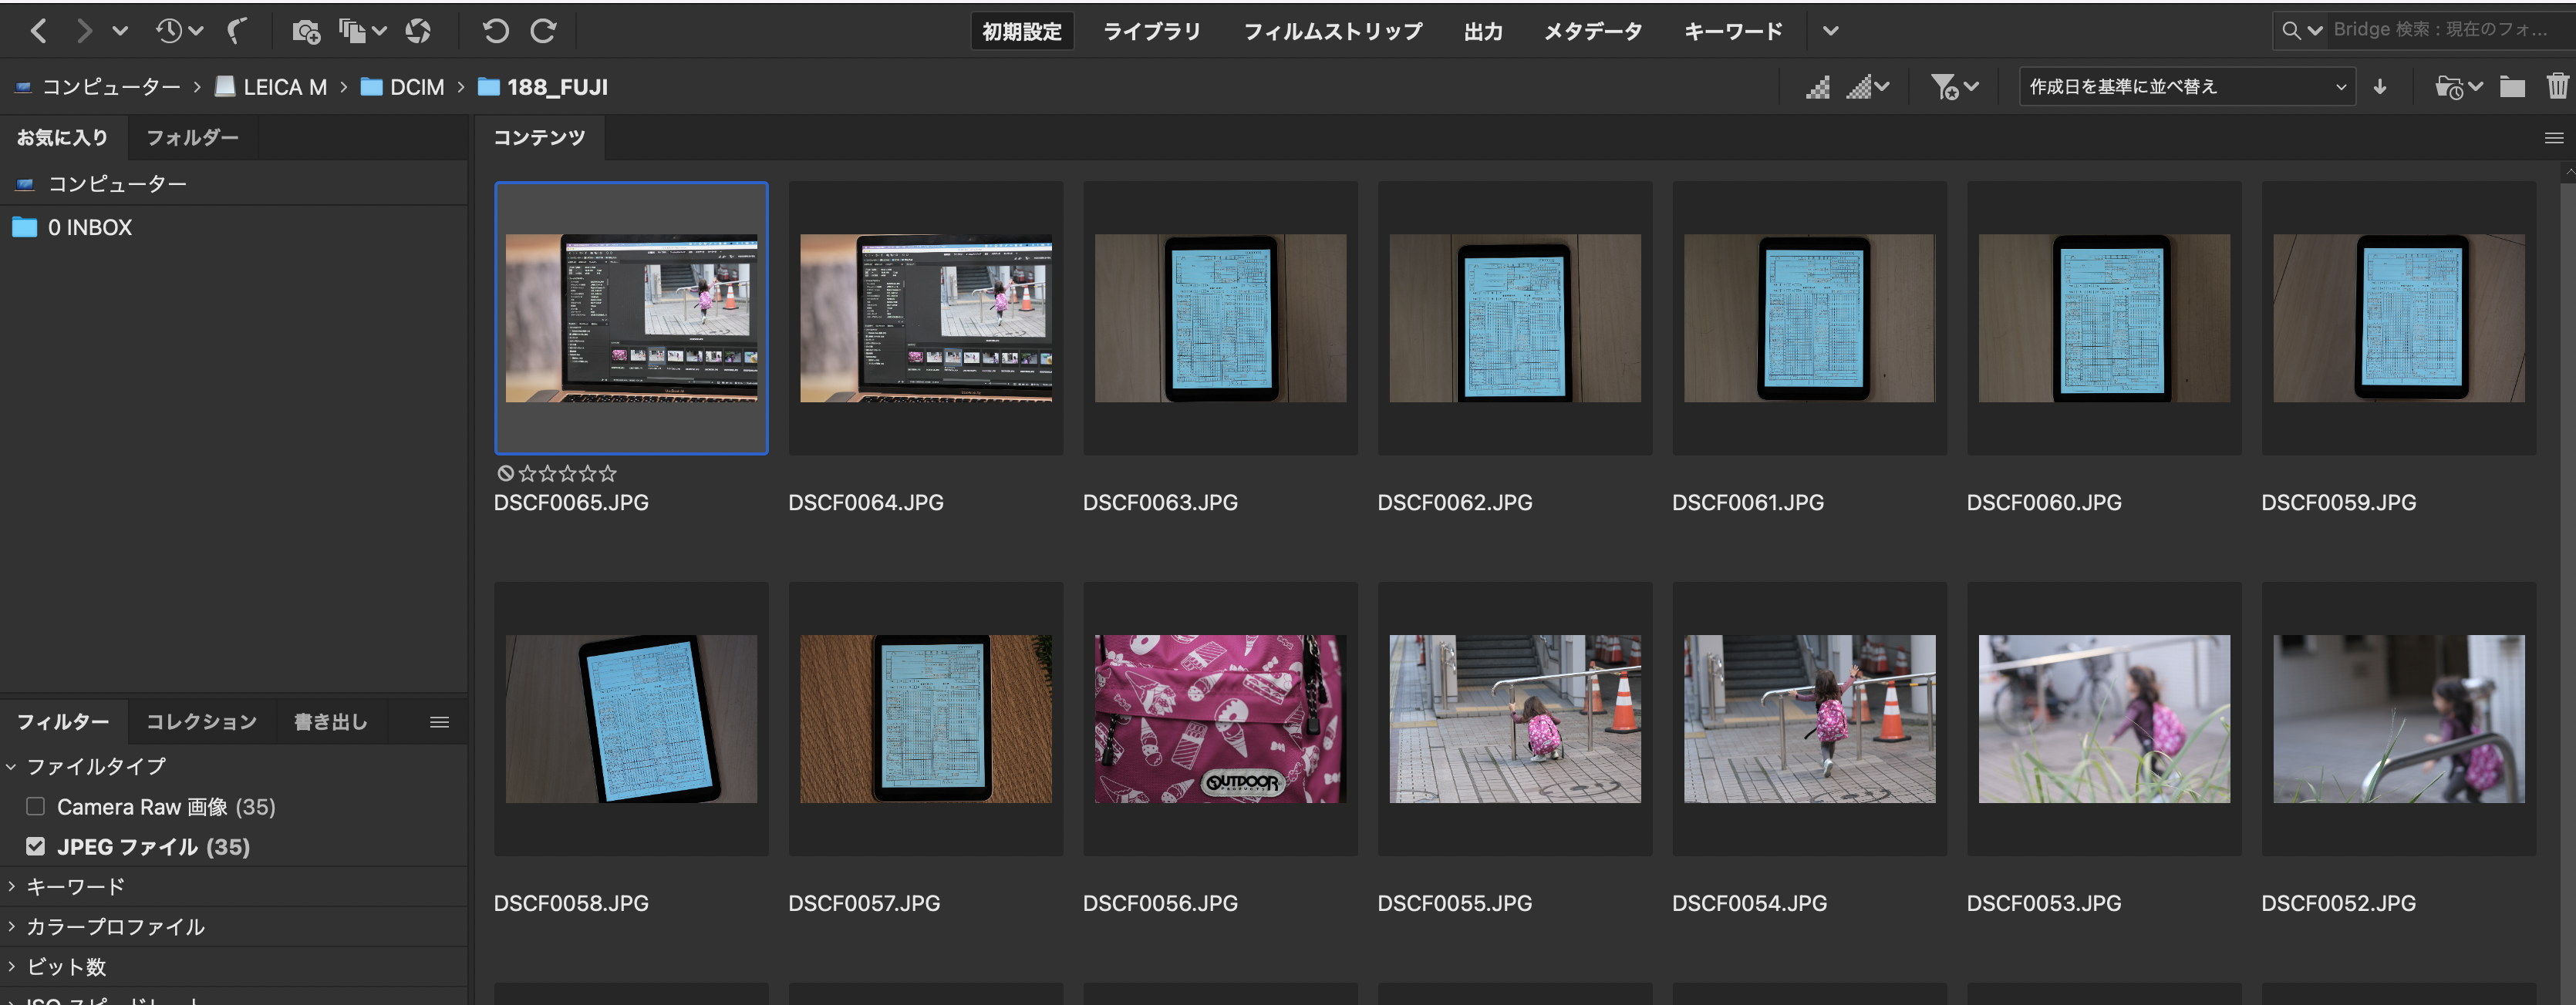Screen dimensions: 2576x1005
Task: Click Get Photos from Camera icon
Action: 306,31
